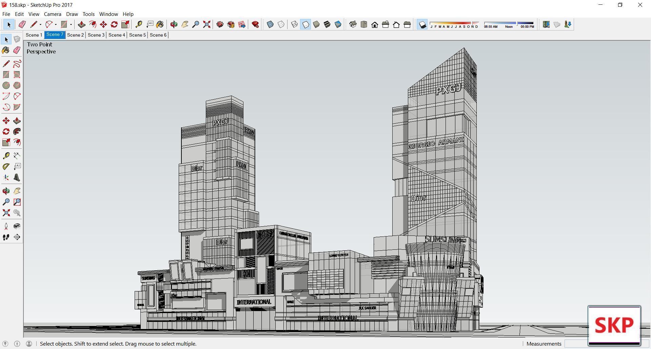The width and height of the screenshot is (651, 349).
Task: Select the Walk footprints tool
Action: pos(6,237)
